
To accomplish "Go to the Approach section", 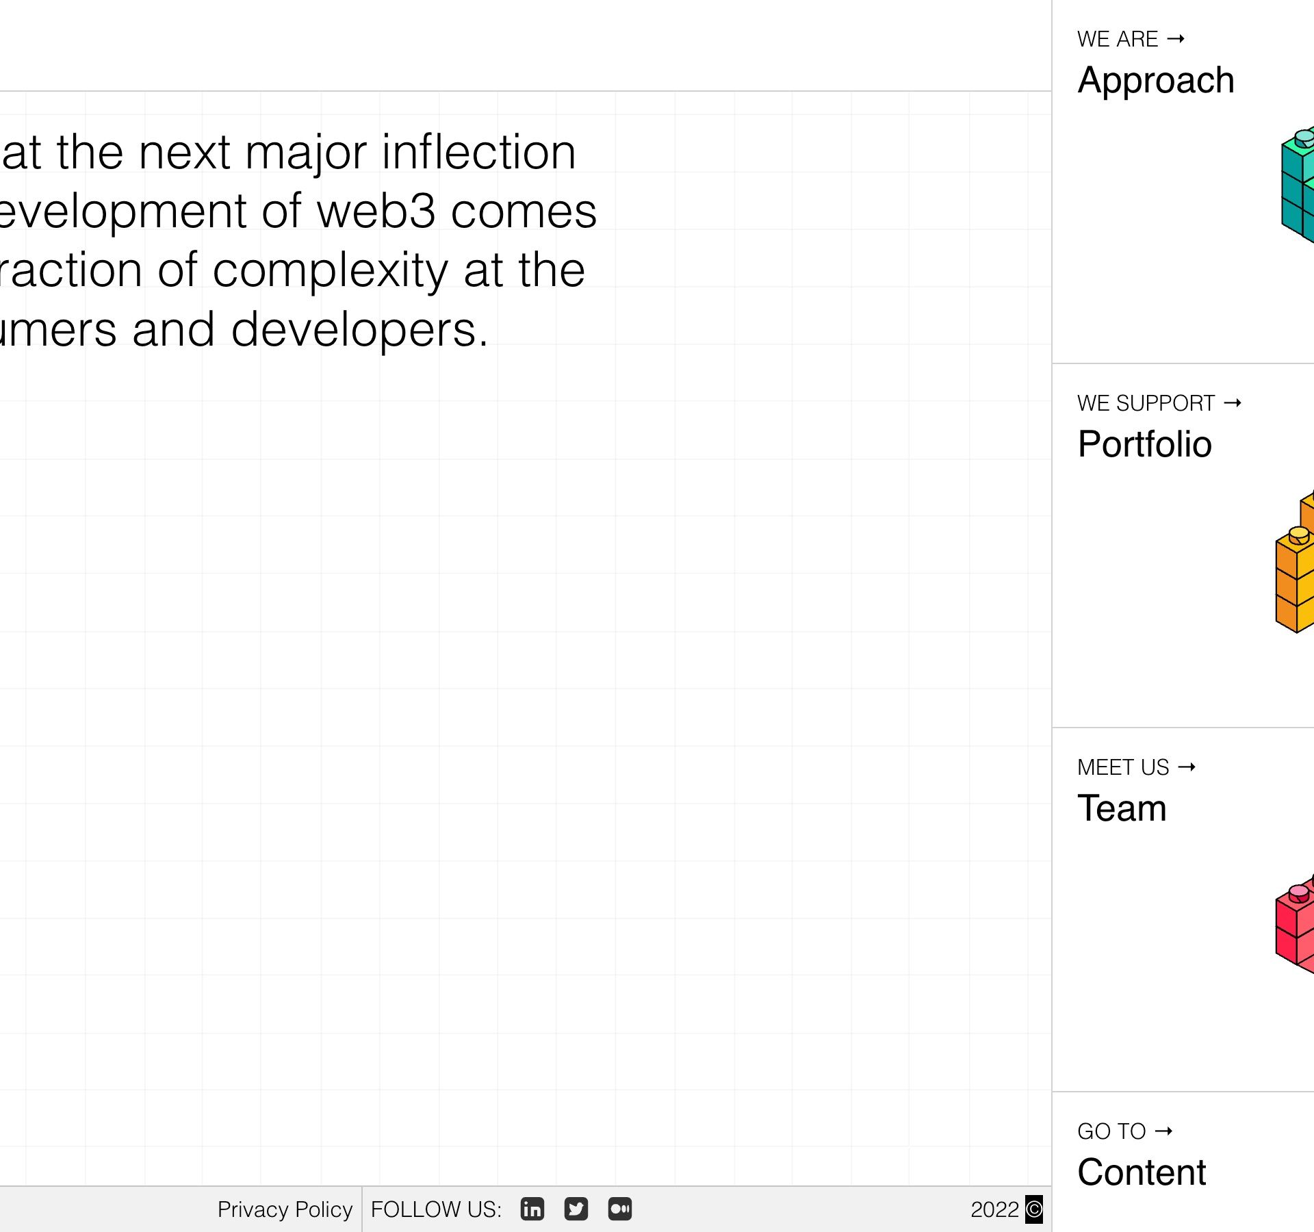I will tap(1156, 80).
